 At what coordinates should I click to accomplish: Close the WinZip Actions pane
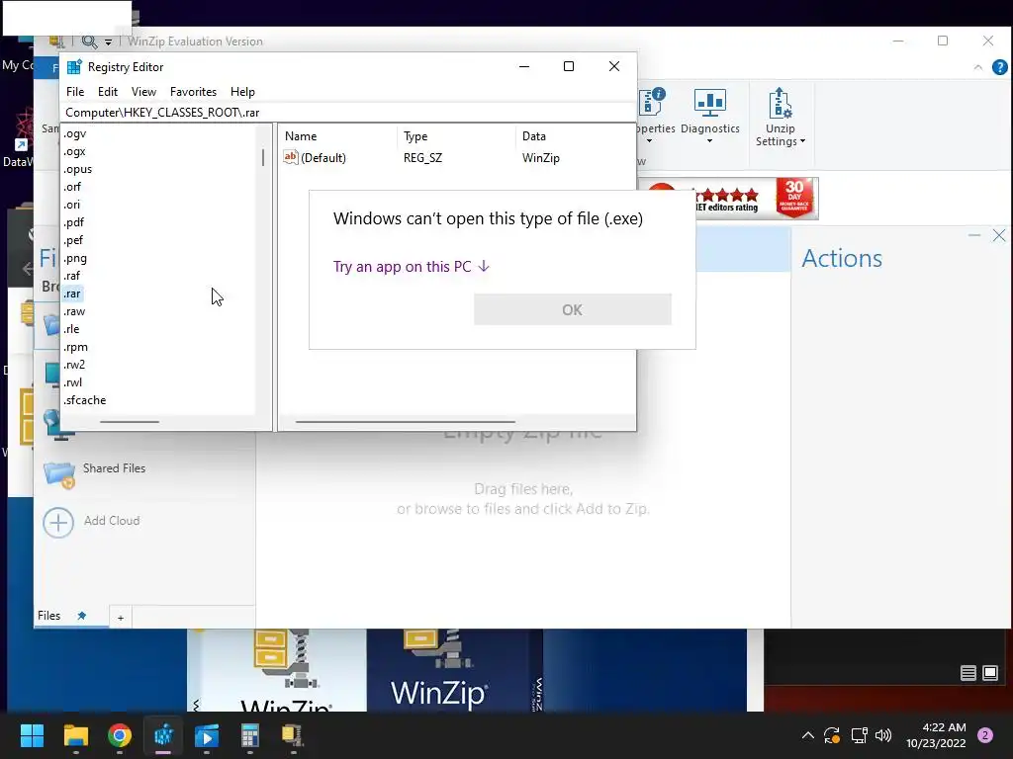[x=999, y=235]
